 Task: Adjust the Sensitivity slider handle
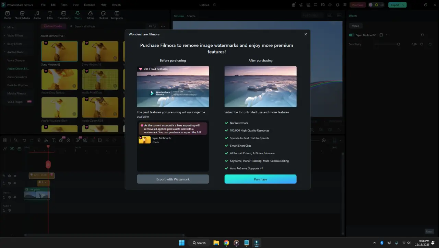tap(399, 44)
